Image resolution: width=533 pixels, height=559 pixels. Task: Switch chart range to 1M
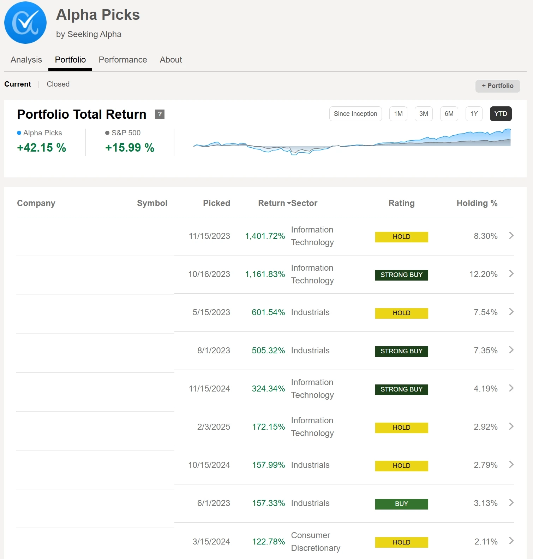click(x=398, y=114)
